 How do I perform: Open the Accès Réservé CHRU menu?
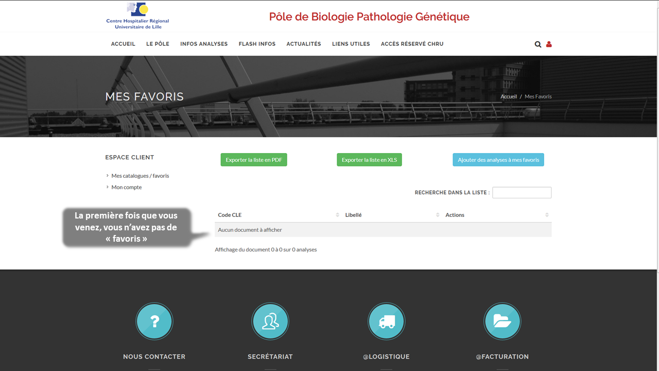click(x=412, y=44)
